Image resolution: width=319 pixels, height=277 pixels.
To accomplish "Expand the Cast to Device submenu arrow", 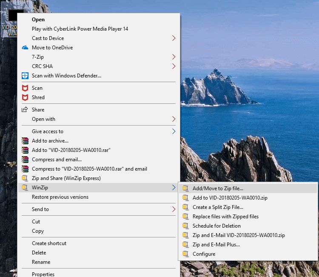I will (174, 38).
